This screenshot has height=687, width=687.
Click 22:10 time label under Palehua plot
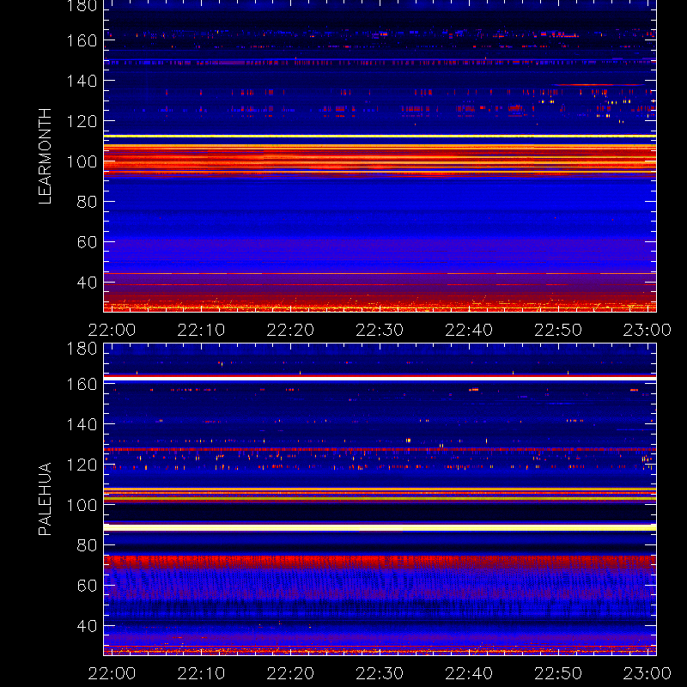[201, 673]
